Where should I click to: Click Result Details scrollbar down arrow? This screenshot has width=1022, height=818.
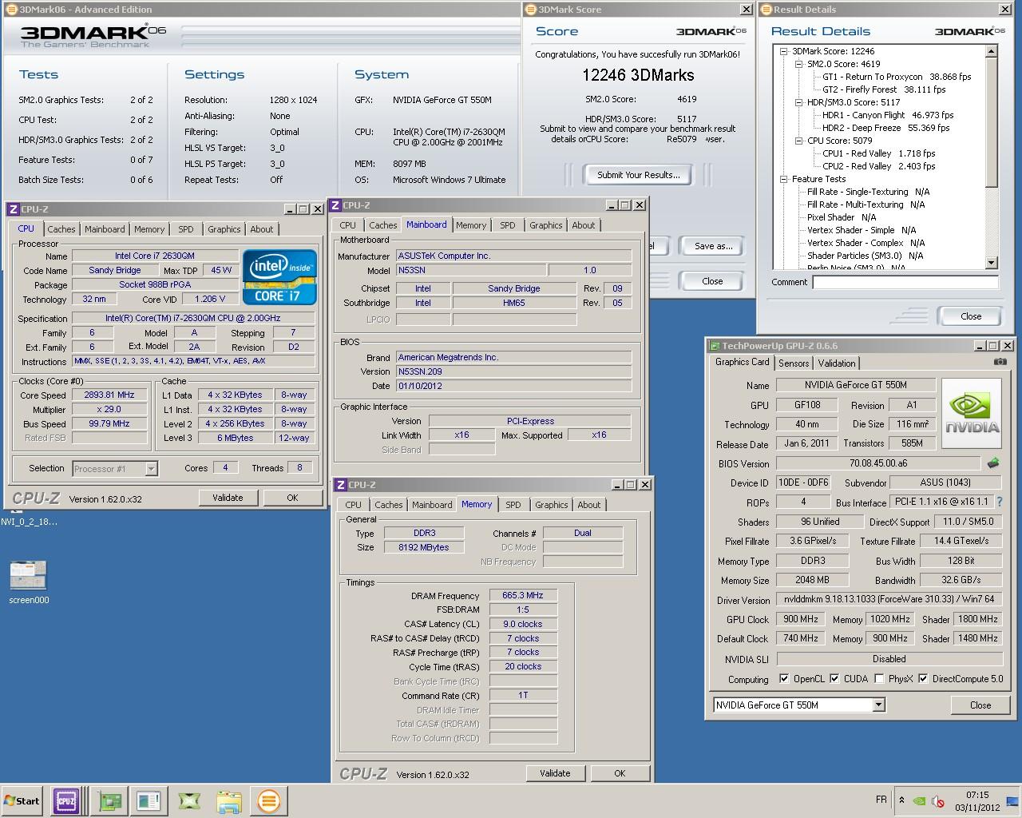click(x=992, y=262)
